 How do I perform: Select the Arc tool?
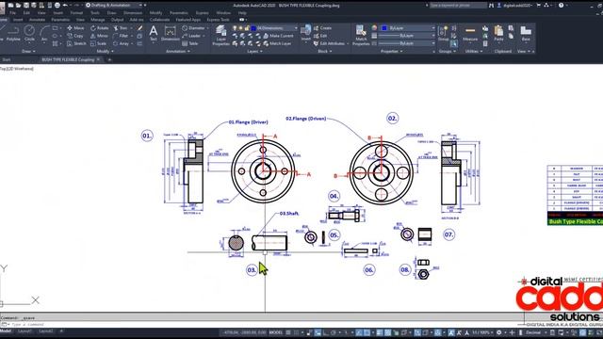[x=44, y=34]
